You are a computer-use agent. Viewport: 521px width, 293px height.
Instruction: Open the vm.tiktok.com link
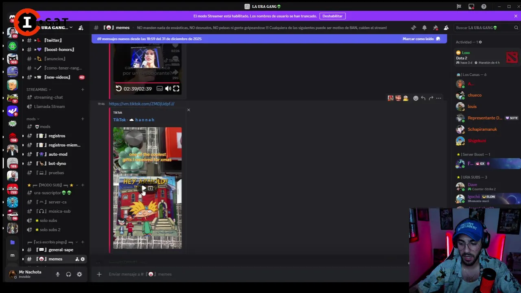tap(142, 104)
